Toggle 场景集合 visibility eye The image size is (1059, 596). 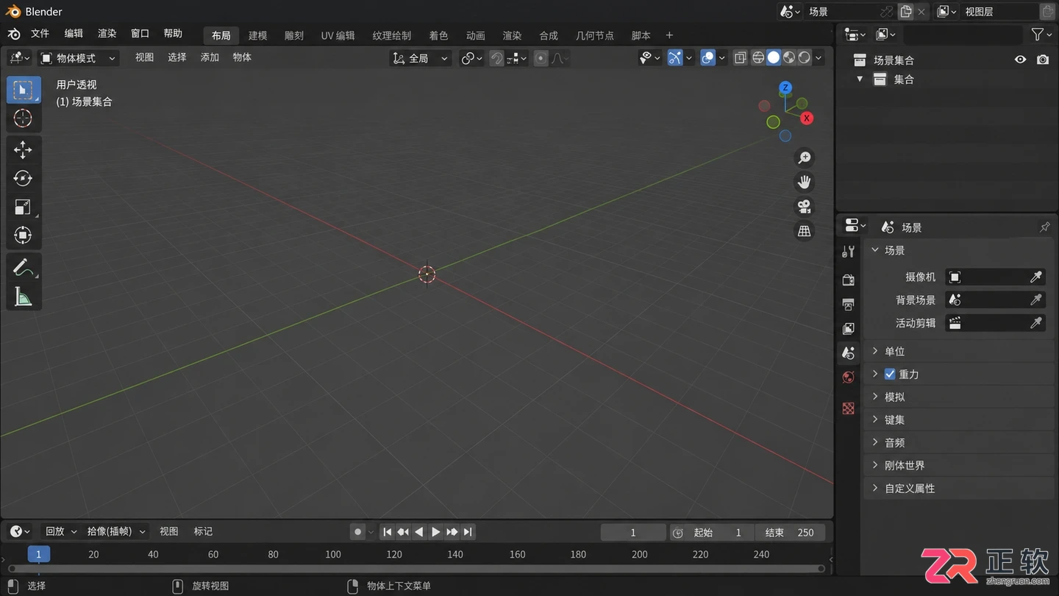[1020, 60]
